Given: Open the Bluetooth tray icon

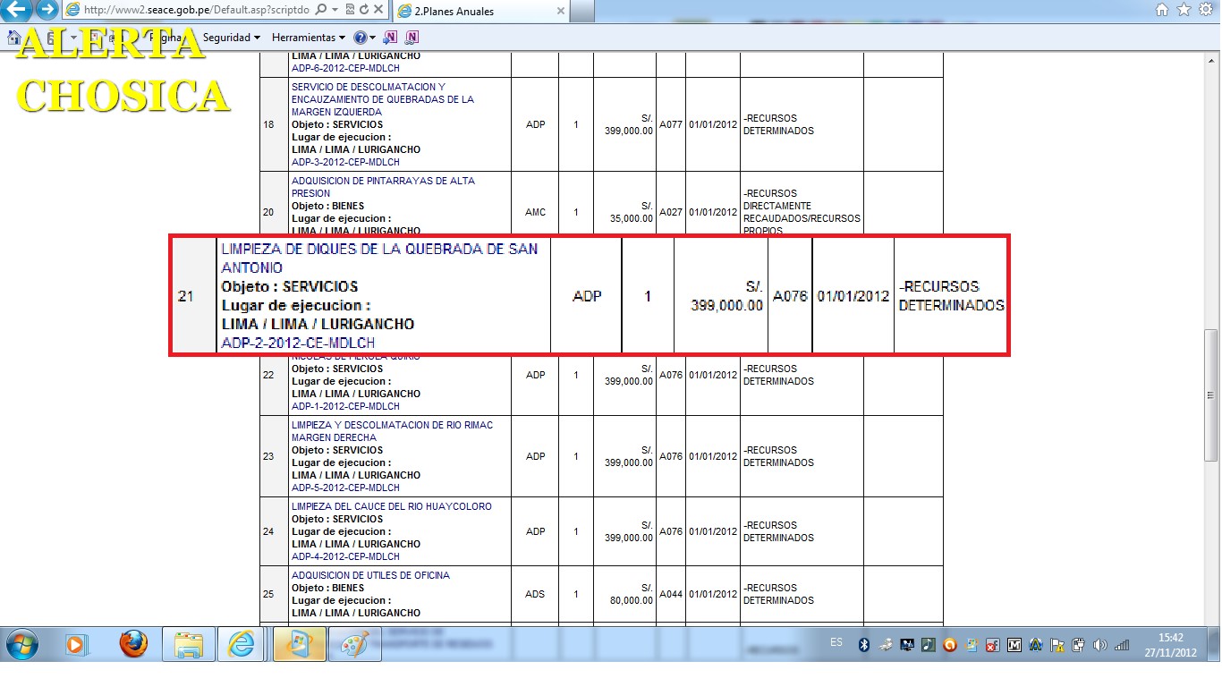Looking at the screenshot, I should [x=864, y=645].
